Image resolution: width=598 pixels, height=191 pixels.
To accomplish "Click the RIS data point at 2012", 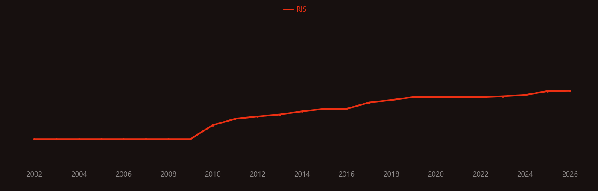I will click(258, 116).
